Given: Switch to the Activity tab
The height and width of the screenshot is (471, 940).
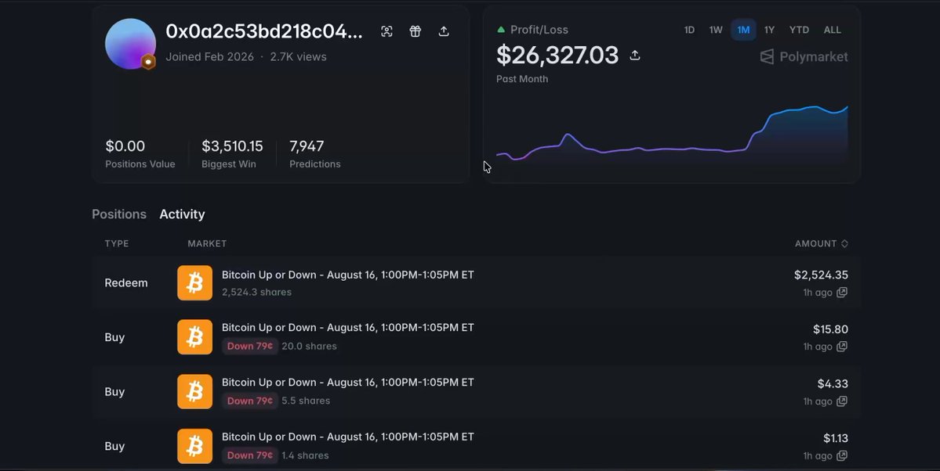Looking at the screenshot, I should pyautogui.click(x=182, y=214).
